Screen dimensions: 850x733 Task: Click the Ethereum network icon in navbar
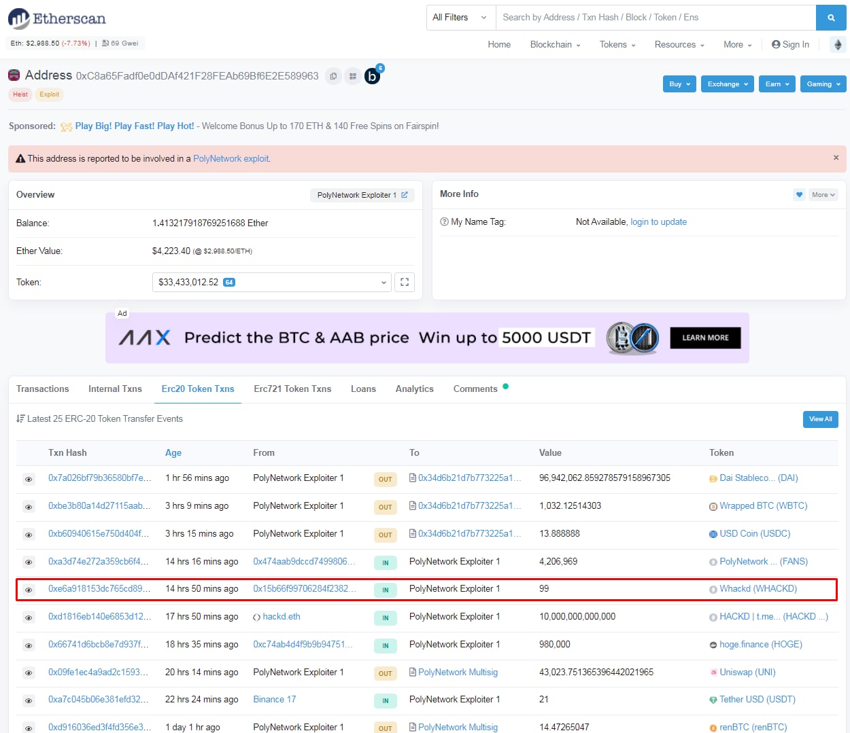tap(838, 45)
